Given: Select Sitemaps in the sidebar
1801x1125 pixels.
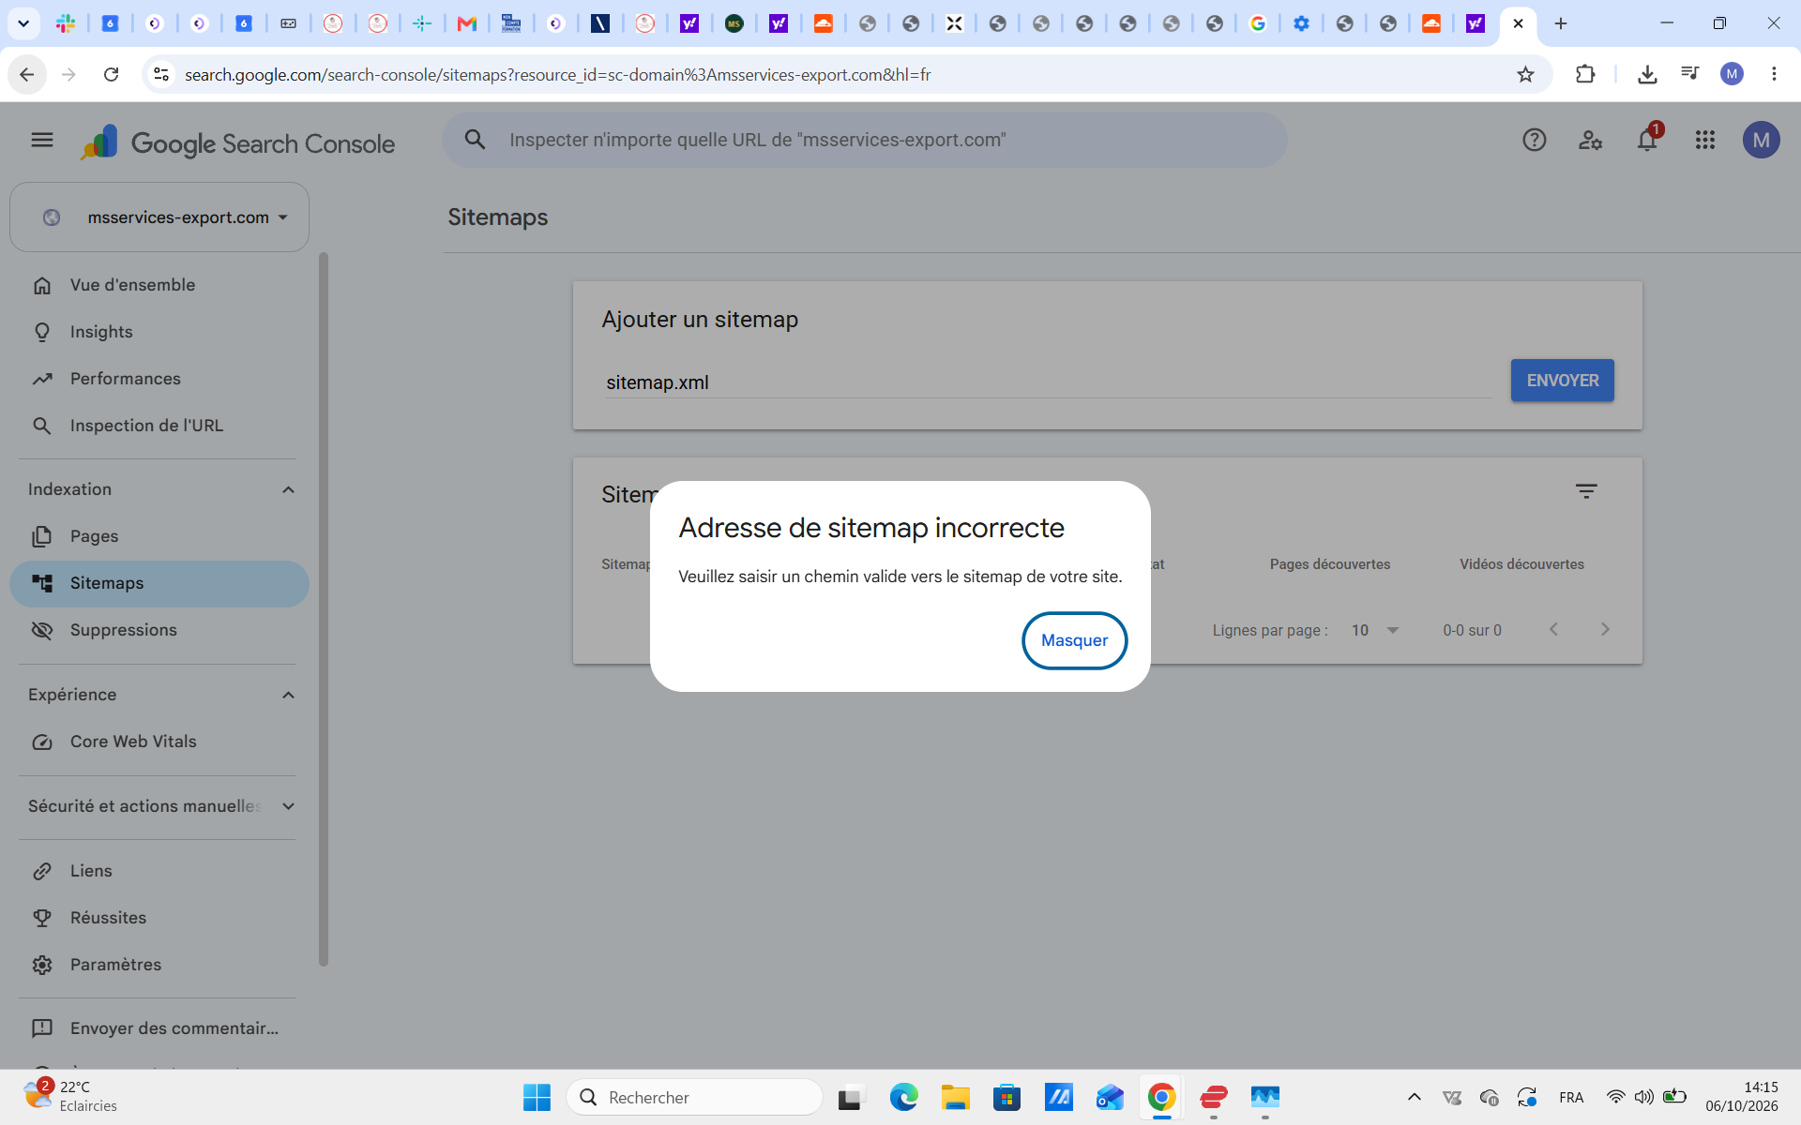Looking at the screenshot, I should coord(159,583).
